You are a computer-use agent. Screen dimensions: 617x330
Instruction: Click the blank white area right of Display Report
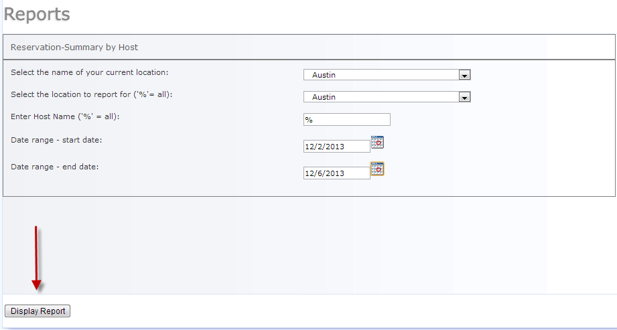click(335, 311)
